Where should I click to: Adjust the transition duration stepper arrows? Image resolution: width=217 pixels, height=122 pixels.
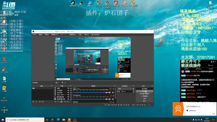(133, 91)
